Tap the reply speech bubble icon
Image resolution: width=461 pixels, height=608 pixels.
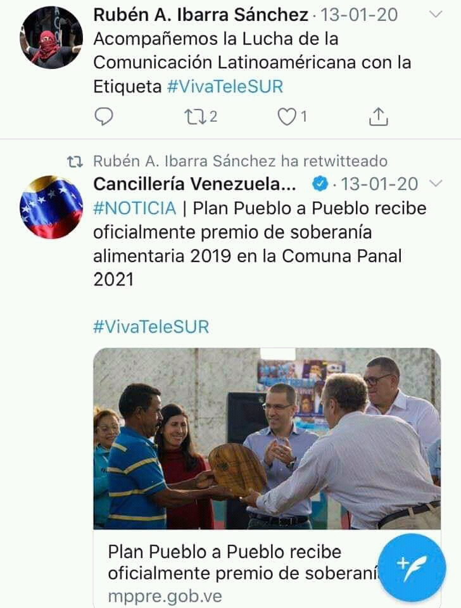point(103,117)
